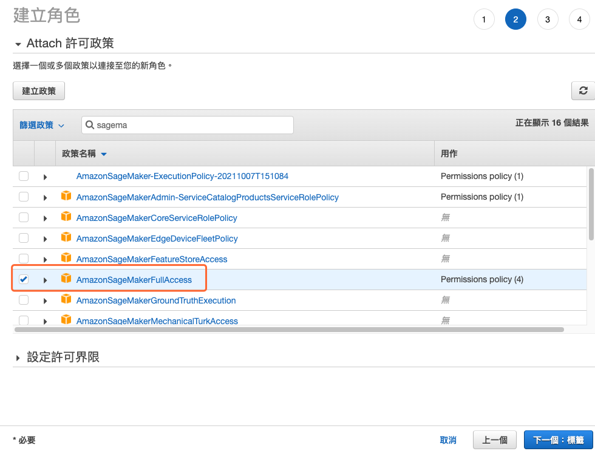Image resolution: width=595 pixels, height=451 pixels.
Task: Click the 取消 link
Action: pos(448,440)
